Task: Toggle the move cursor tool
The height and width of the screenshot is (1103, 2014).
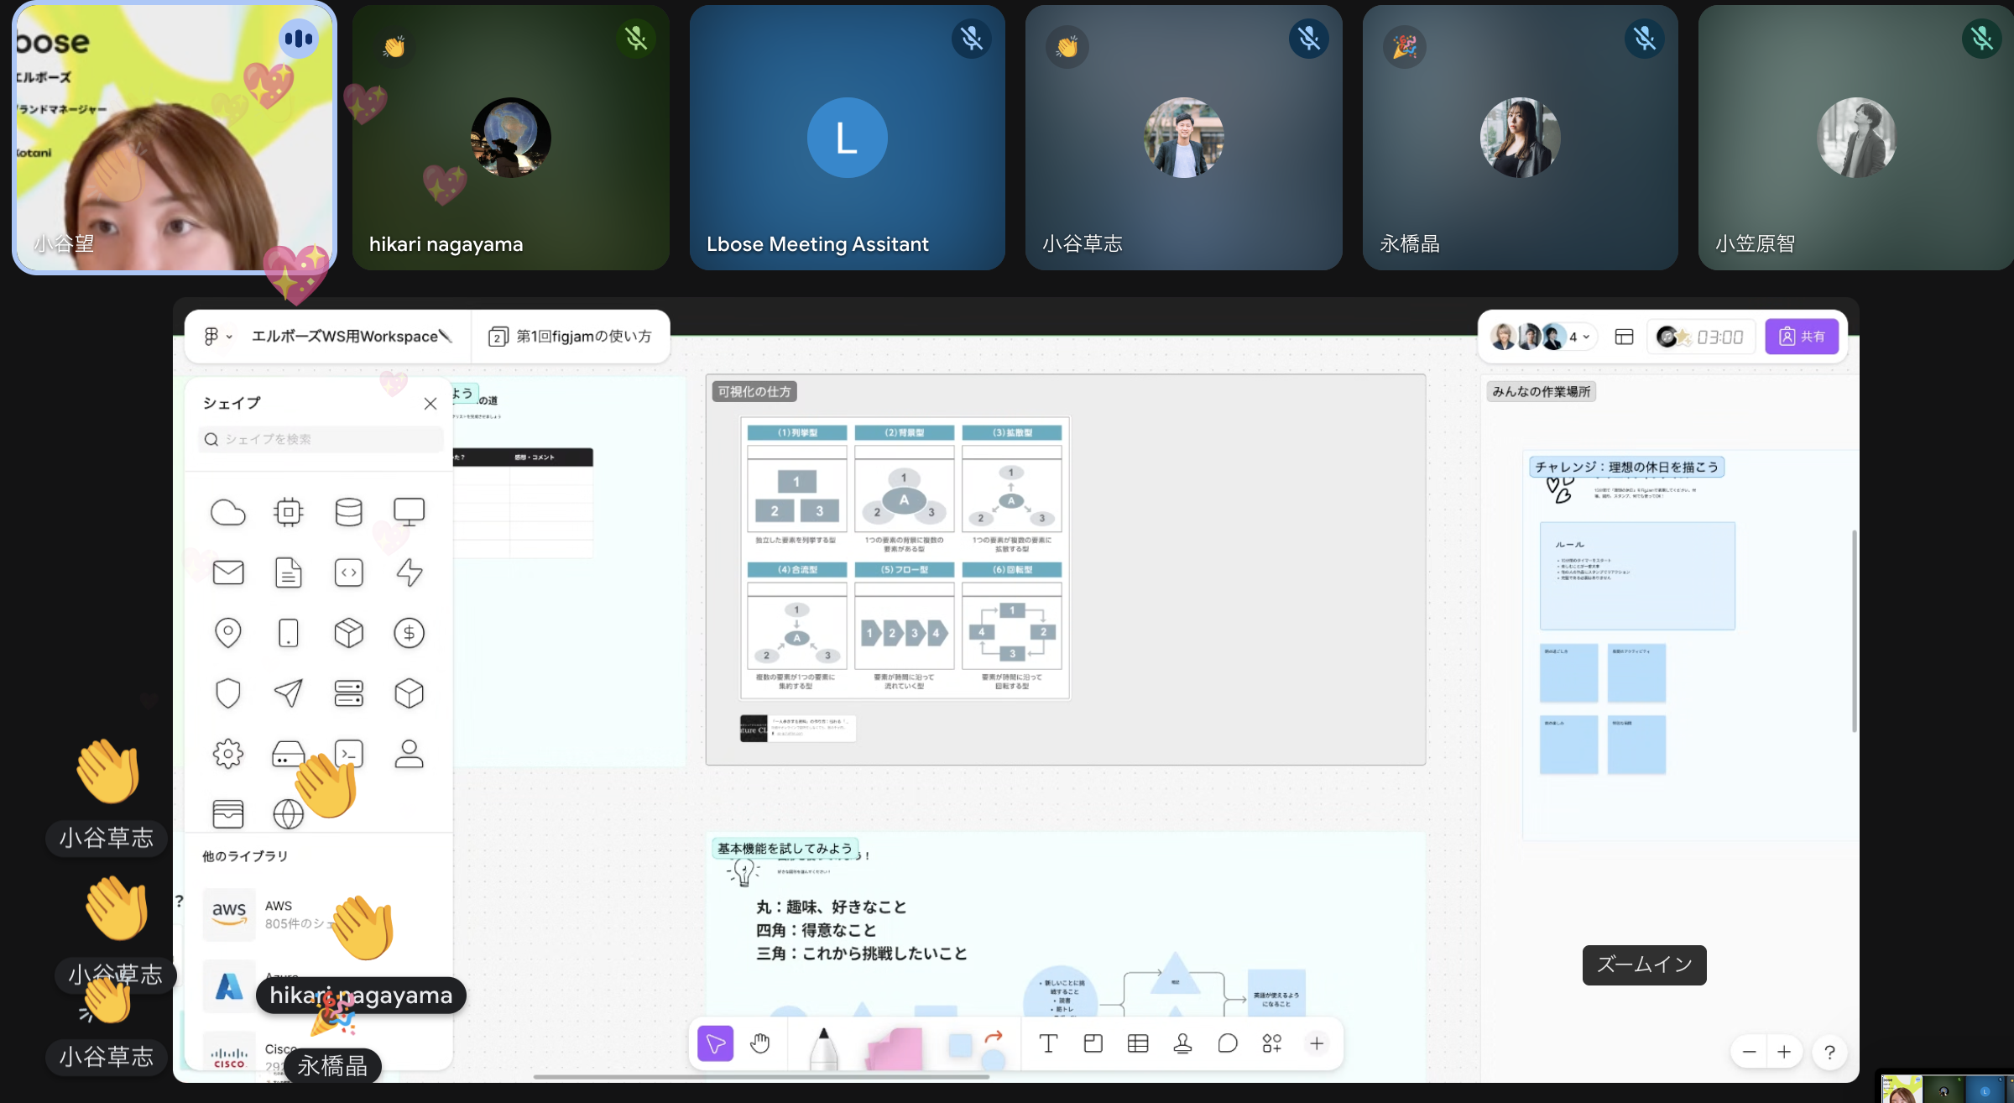Action: [715, 1043]
